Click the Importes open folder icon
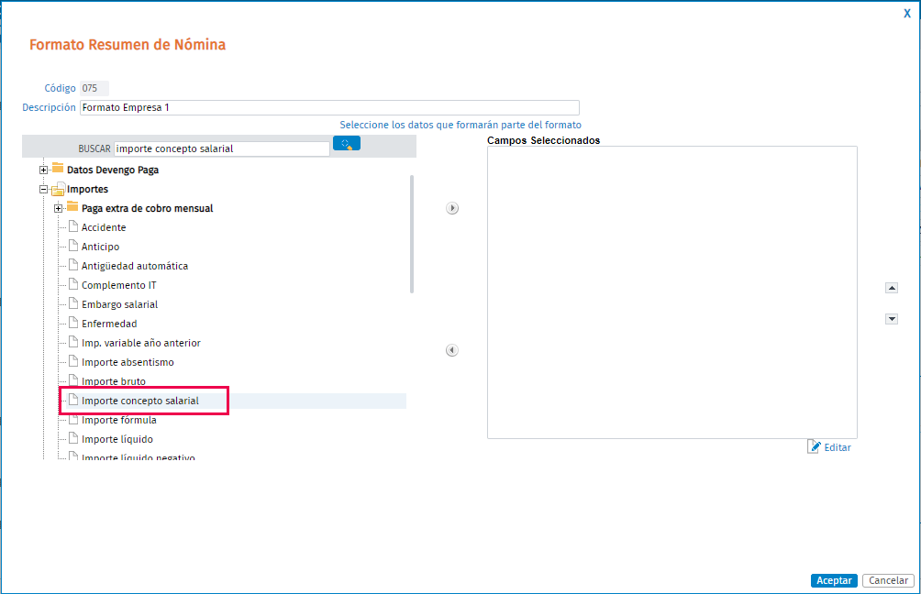 pos(58,189)
